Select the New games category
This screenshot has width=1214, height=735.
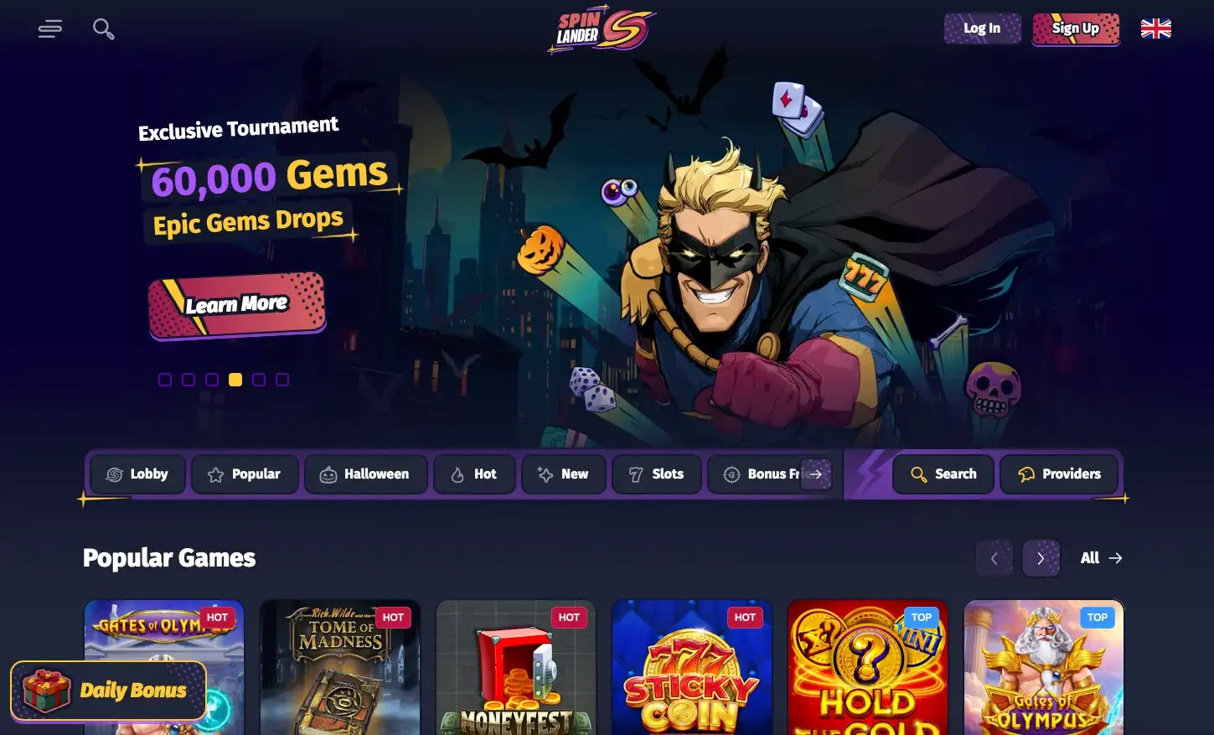[563, 474]
